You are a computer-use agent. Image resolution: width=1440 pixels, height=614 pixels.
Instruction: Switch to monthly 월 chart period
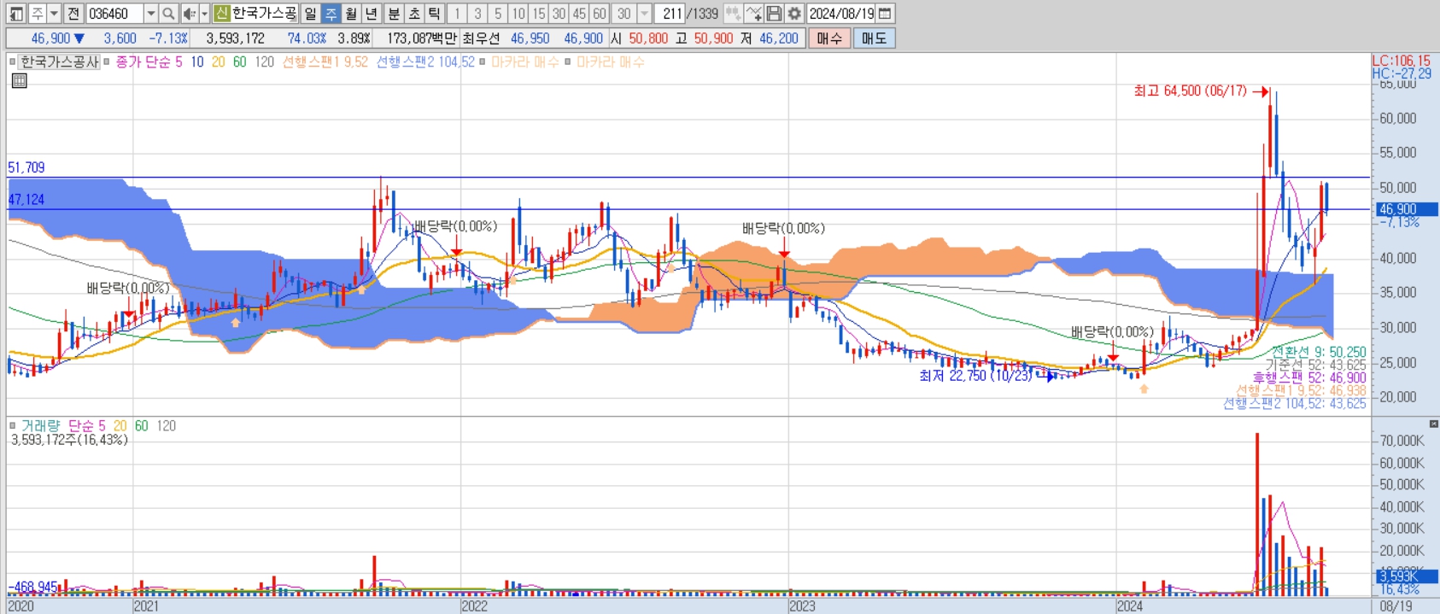coord(351,14)
